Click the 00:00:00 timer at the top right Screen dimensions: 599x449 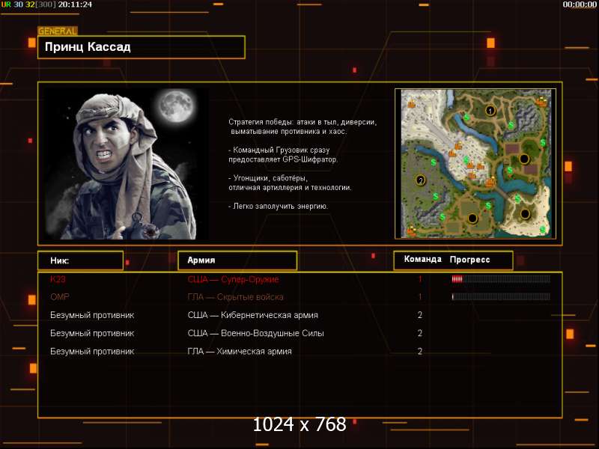point(580,4)
